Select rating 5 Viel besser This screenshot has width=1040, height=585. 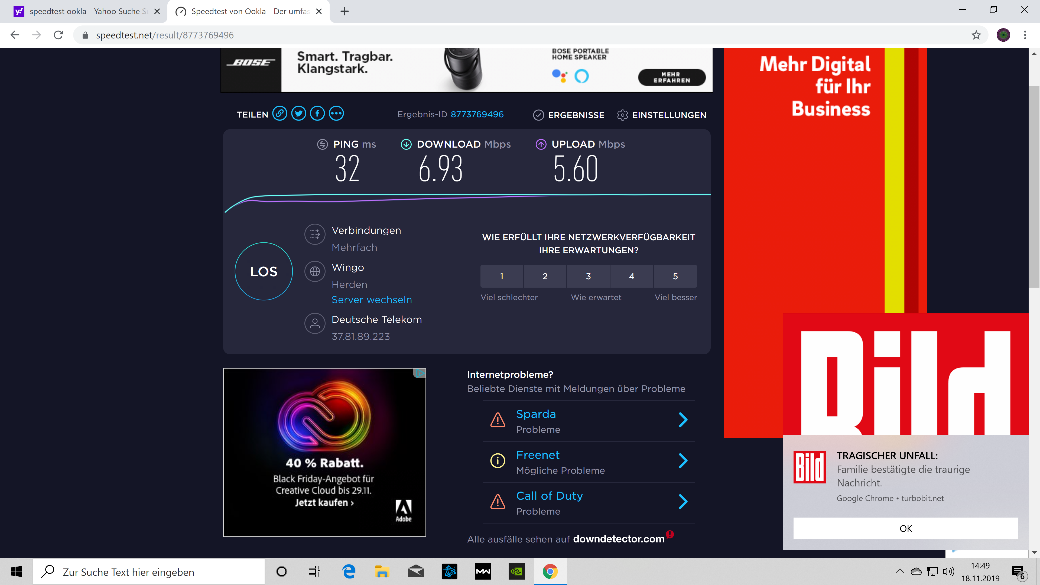click(x=675, y=276)
